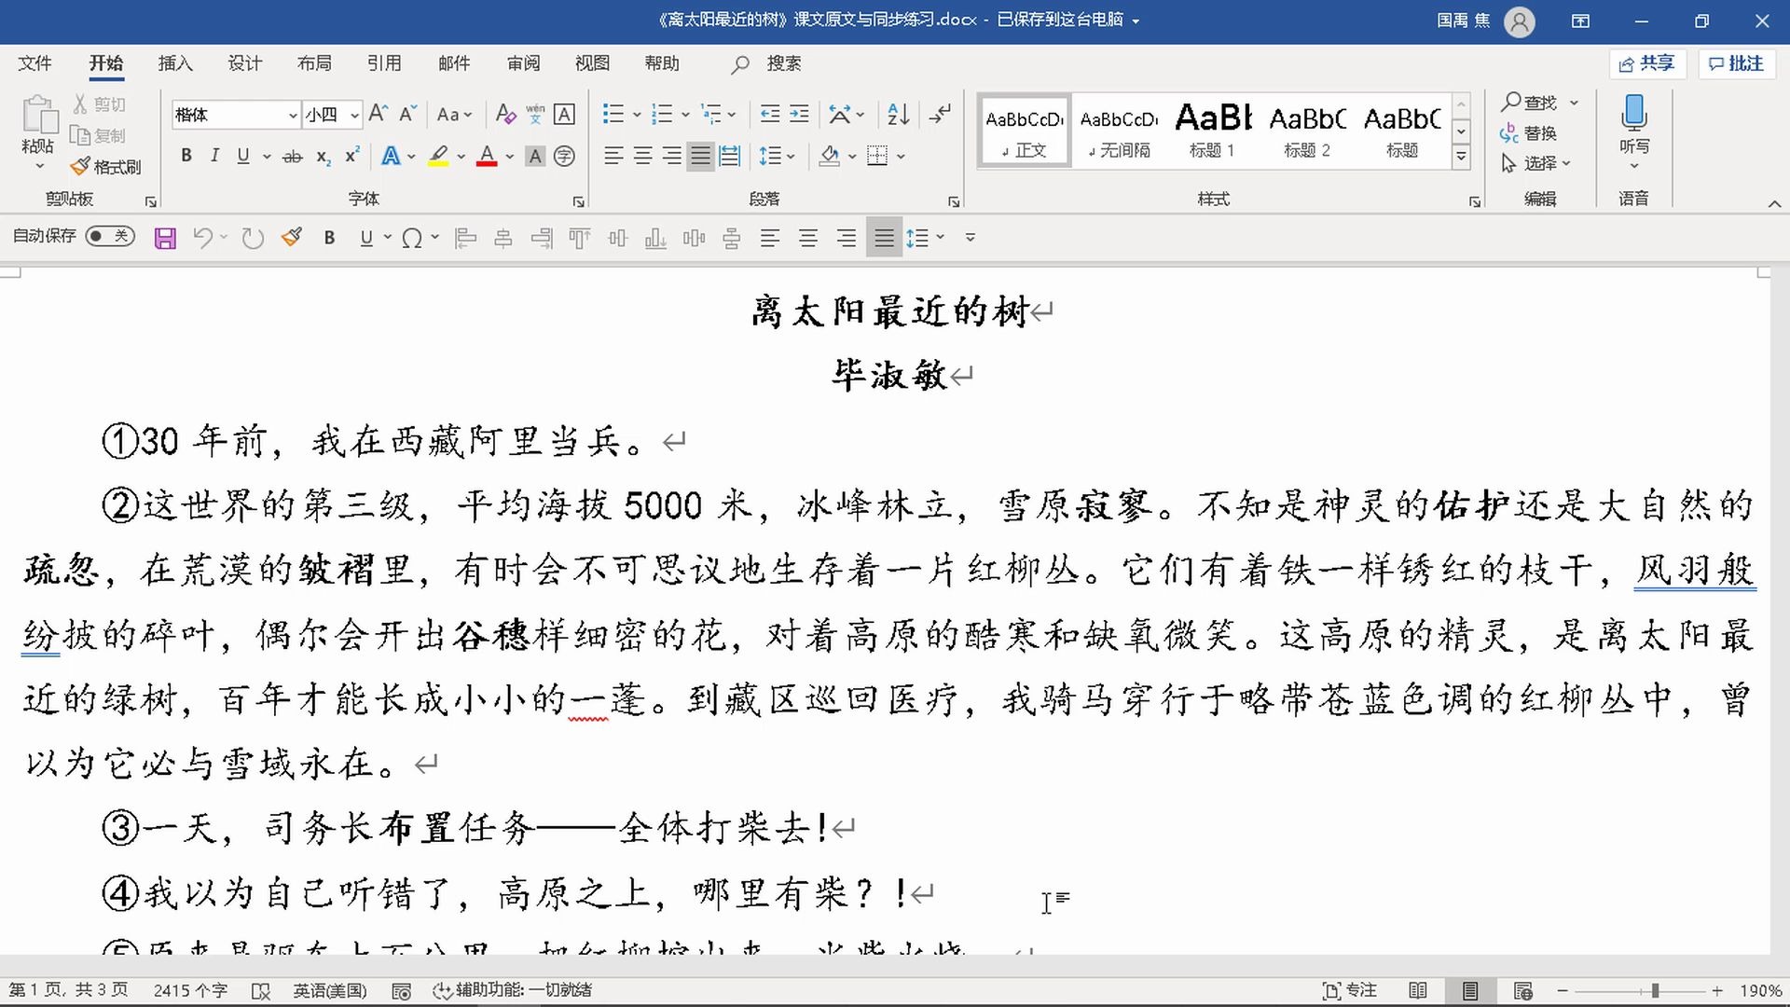Toggle Bold in the quick access toolbar
Viewport: 1790px width, 1007px height.
329,239
